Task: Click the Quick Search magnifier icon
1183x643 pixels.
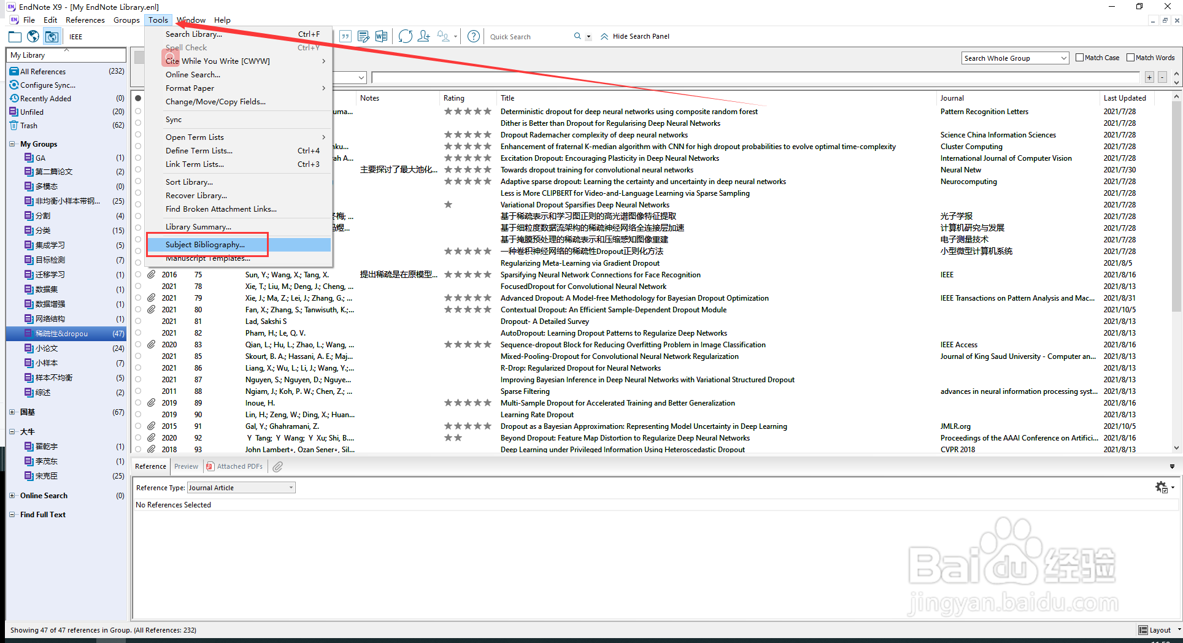Action: click(x=577, y=36)
